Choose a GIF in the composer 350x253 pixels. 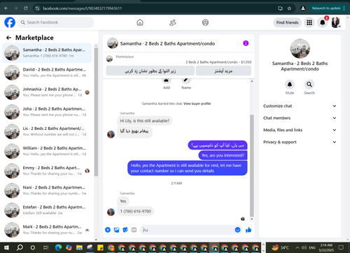134,230
